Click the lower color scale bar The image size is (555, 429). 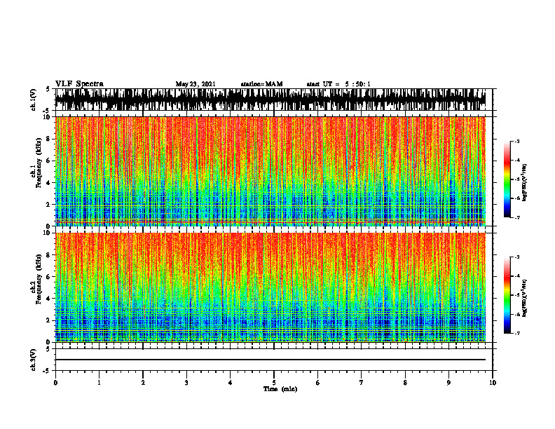pyautogui.click(x=507, y=295)
